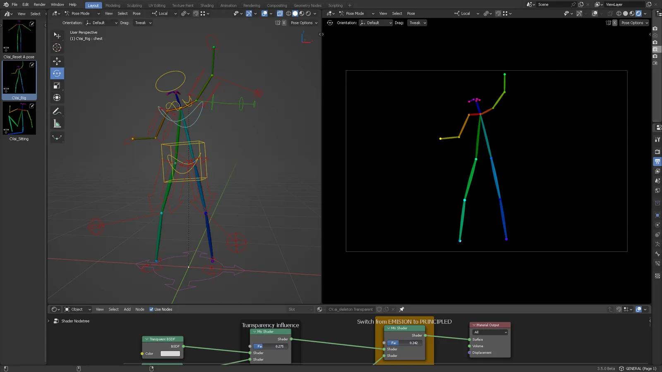The width and height of the screenshot is (662, 372).
Task: Open the Orientation Default dropdown
Action: 101,23
